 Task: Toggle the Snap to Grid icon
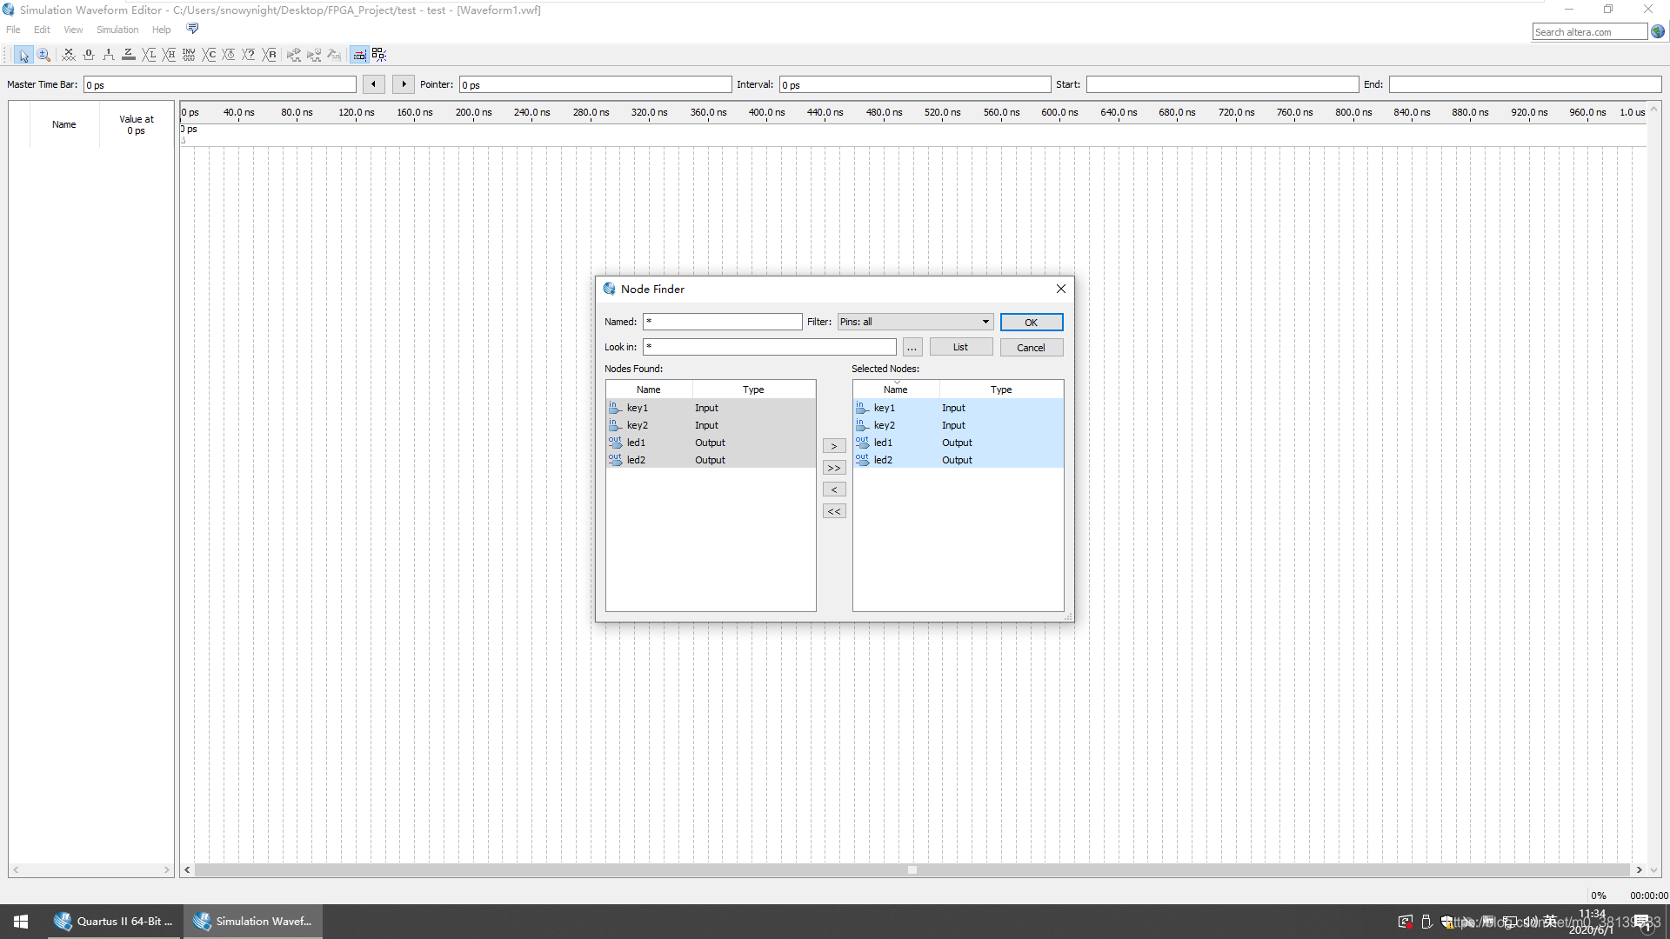[x=358, y=55]
